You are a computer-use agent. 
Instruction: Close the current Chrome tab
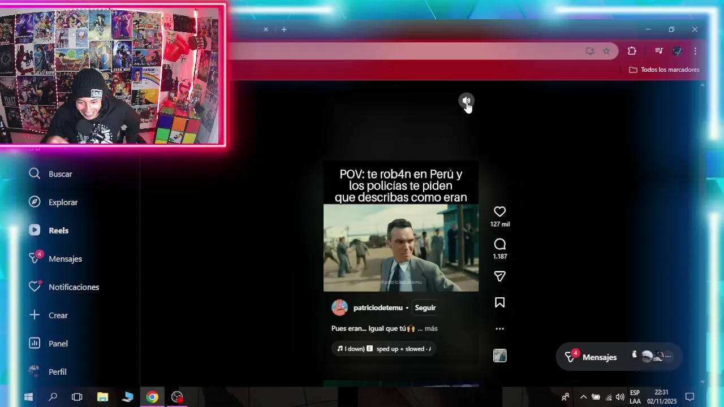(266, 29)
